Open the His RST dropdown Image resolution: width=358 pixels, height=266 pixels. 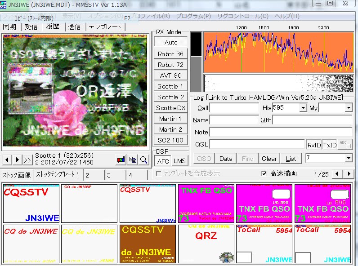303,107
